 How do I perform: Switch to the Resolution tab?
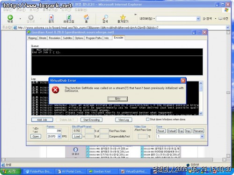tap(55, 38)
